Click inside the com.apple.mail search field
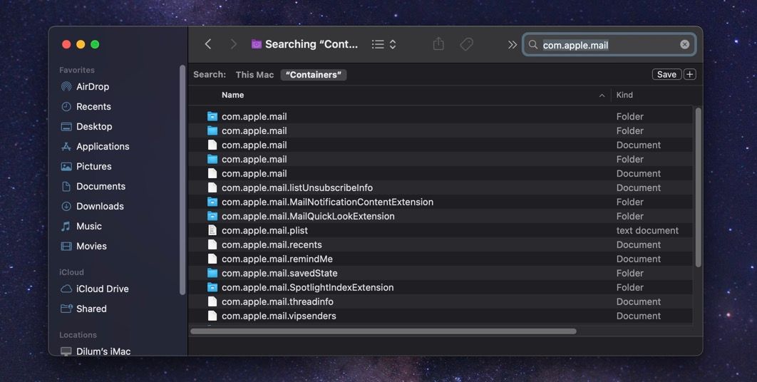 (606, 45)
